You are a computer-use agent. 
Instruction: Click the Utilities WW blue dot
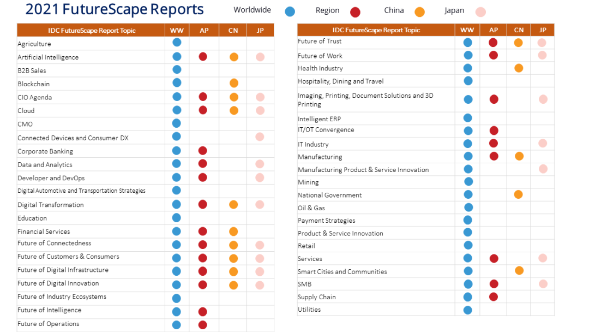pyautogui.click(x=468, y=310)
